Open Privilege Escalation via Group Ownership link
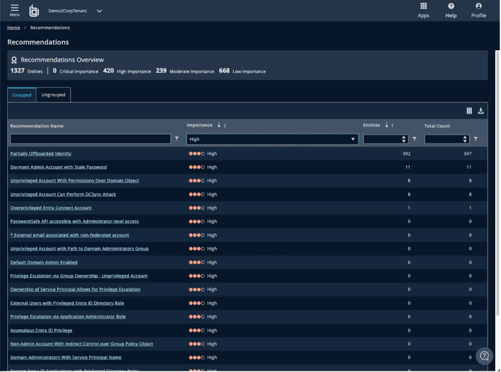The width and height of the screenshot is (501, 372). pyautogui.click(x=79, y=276)
